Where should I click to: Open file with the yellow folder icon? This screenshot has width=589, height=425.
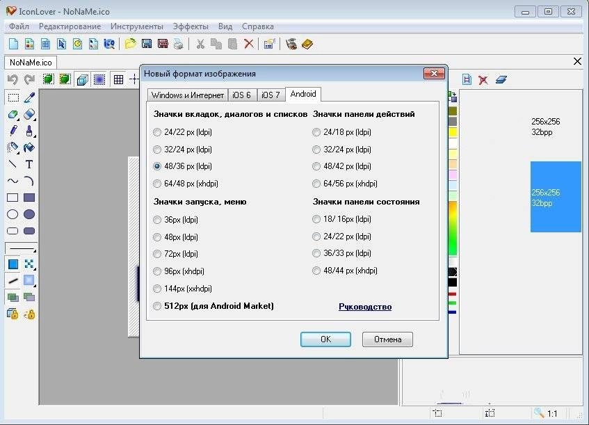pyautogui.click(x=130, y=44)
